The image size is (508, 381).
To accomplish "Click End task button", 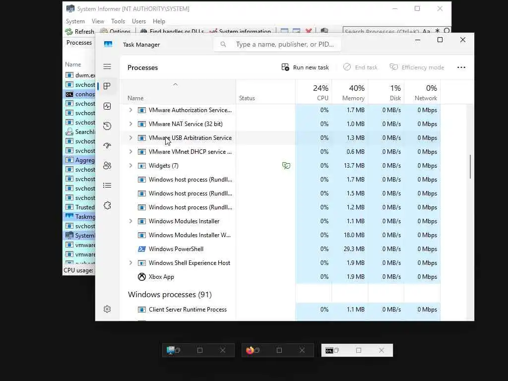I will click(x=360, y=67).
